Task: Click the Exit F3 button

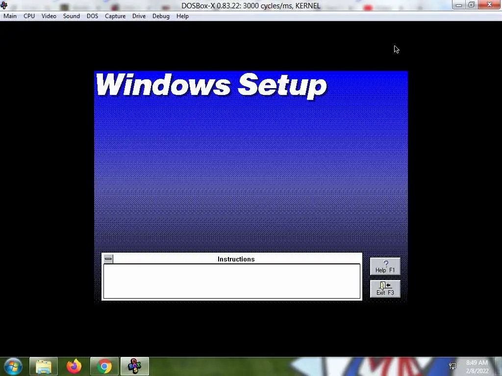Action: pyautogui.click(x=385, y=289)
